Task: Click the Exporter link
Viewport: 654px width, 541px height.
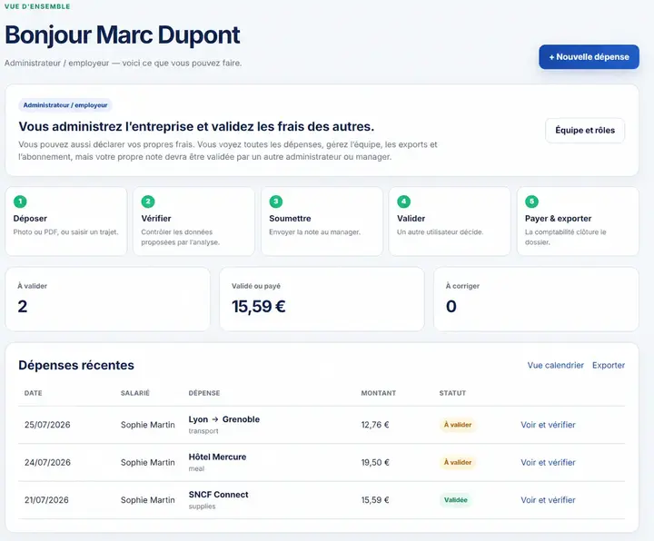Action: pyautogui.click(x=608, y=365)
